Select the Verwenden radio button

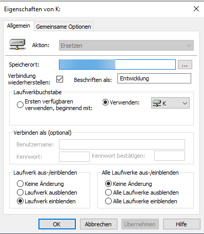106,102
